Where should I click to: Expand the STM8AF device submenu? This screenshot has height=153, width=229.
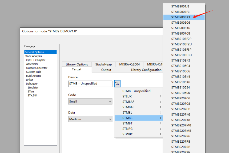point(138,102)
